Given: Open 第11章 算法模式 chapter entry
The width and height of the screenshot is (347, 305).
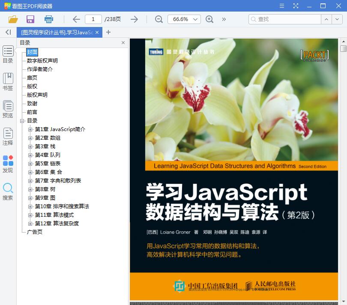Looking at the screenshot, I should pos(54,215).
